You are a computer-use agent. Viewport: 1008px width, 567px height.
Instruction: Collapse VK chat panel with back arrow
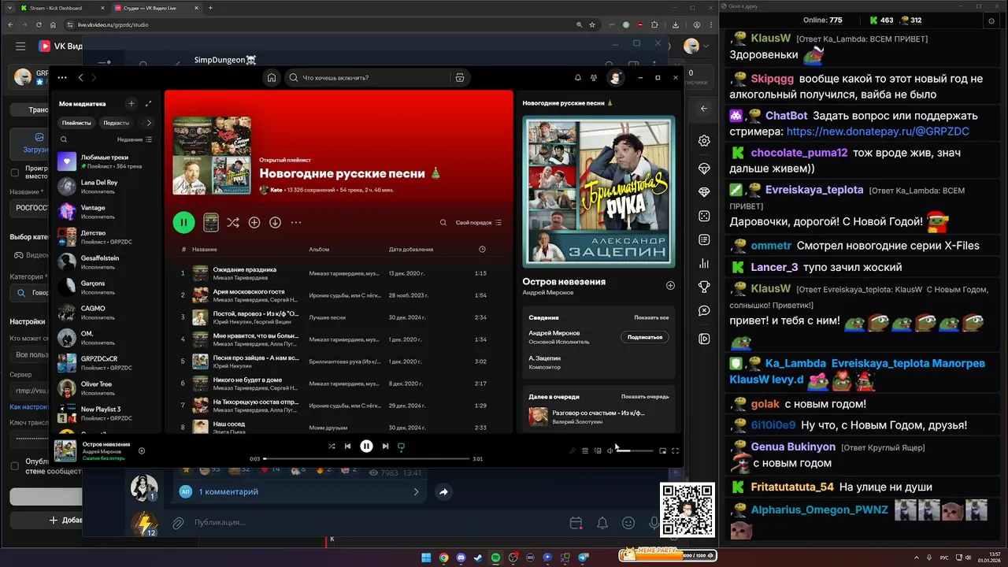(x=704, y=109)
